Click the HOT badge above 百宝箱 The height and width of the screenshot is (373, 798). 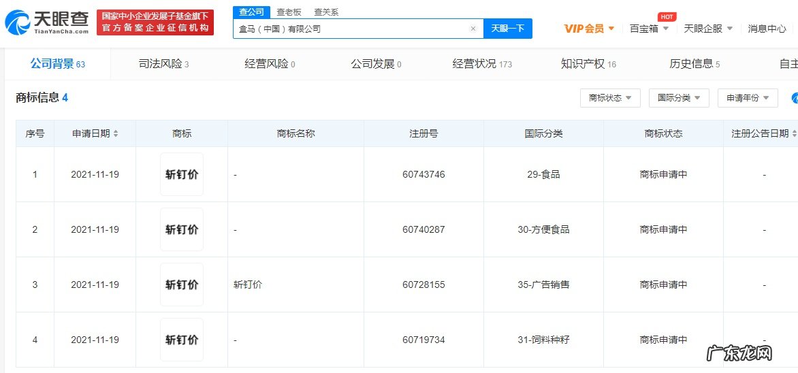(x=667, y=17)
